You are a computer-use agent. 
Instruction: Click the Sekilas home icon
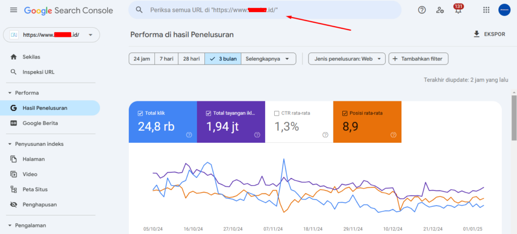tap(14, 57)
